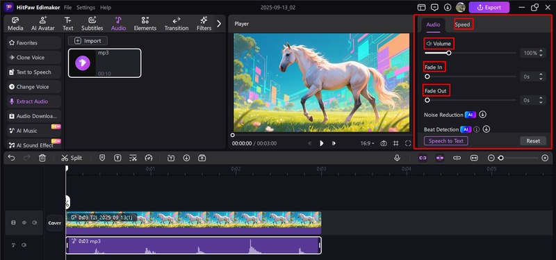Take a snapshot with the camera icon

(384, 143)
